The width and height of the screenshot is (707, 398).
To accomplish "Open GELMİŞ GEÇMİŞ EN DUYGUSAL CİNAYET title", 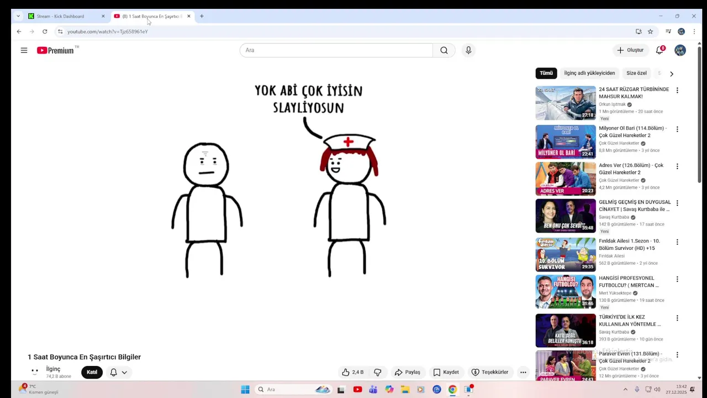I will click(635, 206).
